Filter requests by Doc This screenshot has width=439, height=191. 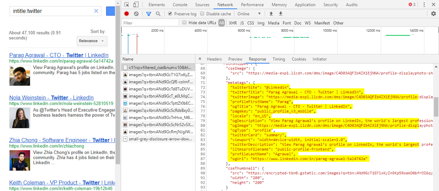(x=298, y=23)
